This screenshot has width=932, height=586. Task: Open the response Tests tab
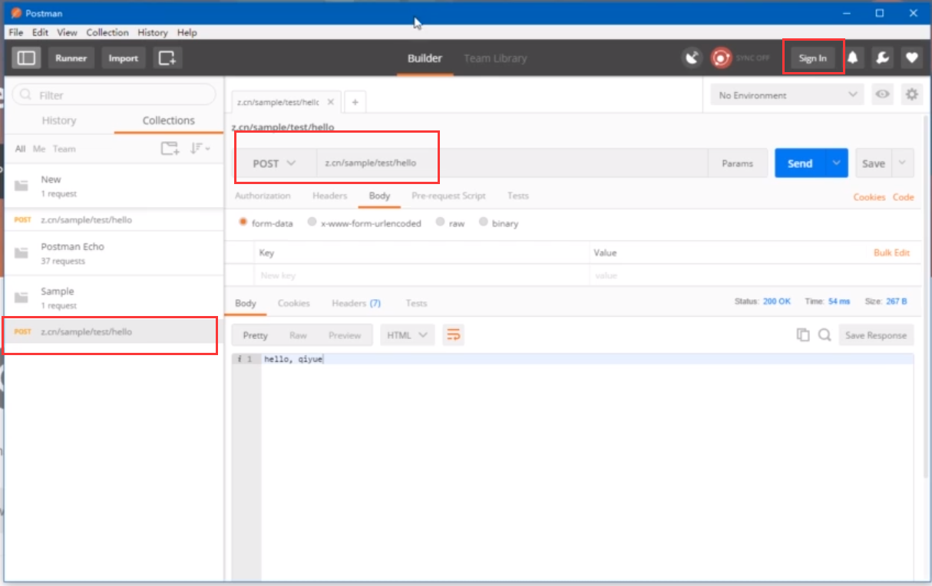click(x=416, y=303)
